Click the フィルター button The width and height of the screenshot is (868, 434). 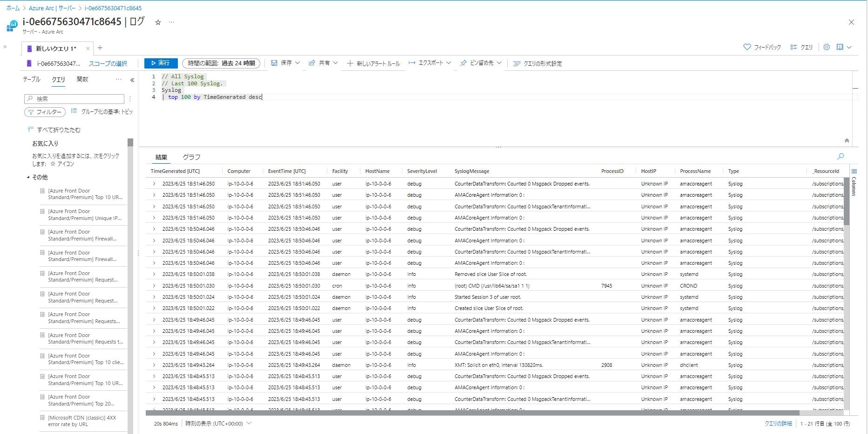(x=45, y=112)
